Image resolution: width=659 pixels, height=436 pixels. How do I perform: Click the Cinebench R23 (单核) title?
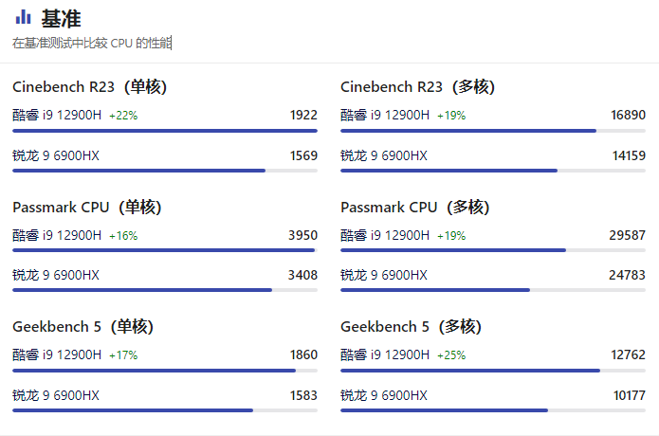pyautogui.click(x=89, y=87)
